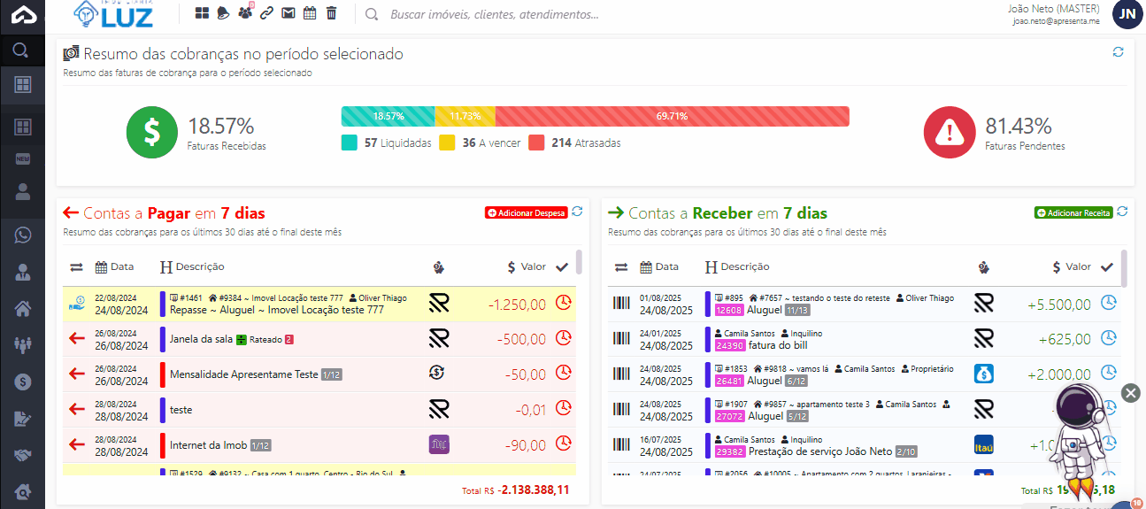Open the dollar coin icon in sidebar
Viewport: 1146px width, 509px height.
(23, 382)
